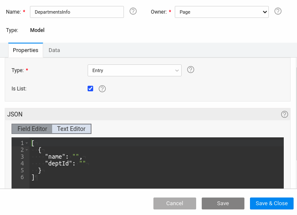Collapse code fold arrow on line 2
The width and height of the screenshot is (297, 215).
[x=26, y=150]
